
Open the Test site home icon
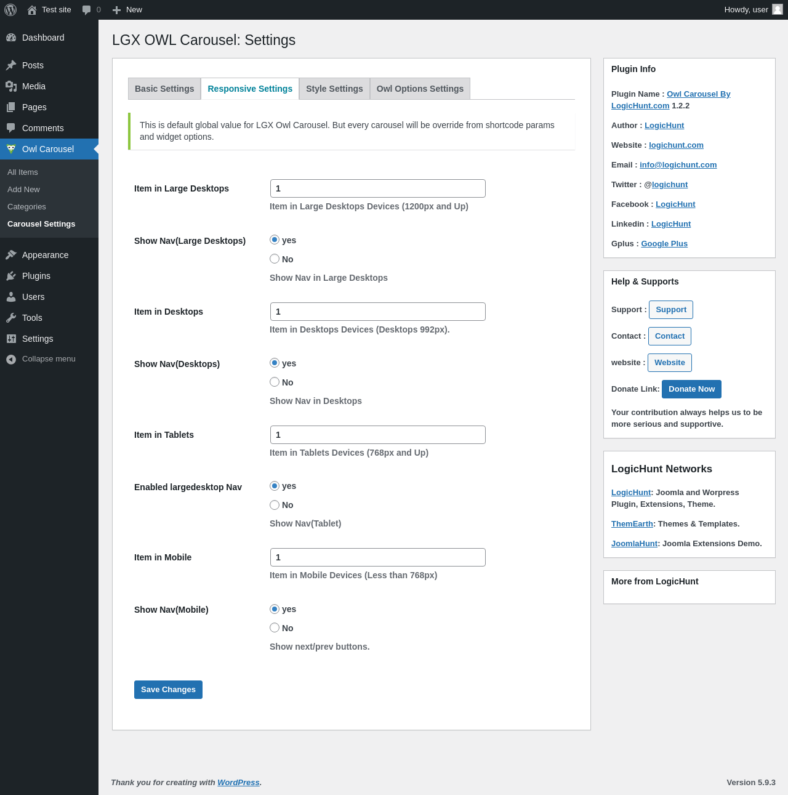32,10
